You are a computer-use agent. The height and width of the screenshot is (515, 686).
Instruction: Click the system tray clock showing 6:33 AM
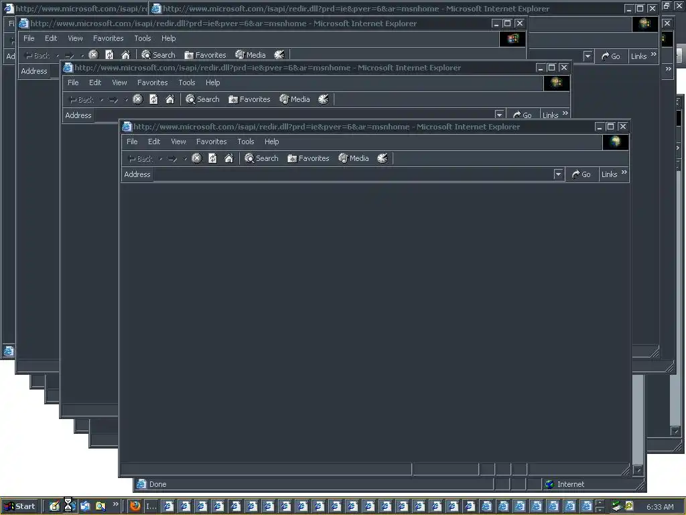pyautogui.click(x=660, y=507)
